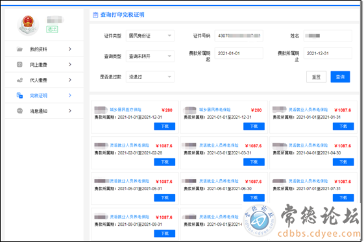
Task: Click the page title icon beside 查询打印完税证明
Action: (95, 15)
